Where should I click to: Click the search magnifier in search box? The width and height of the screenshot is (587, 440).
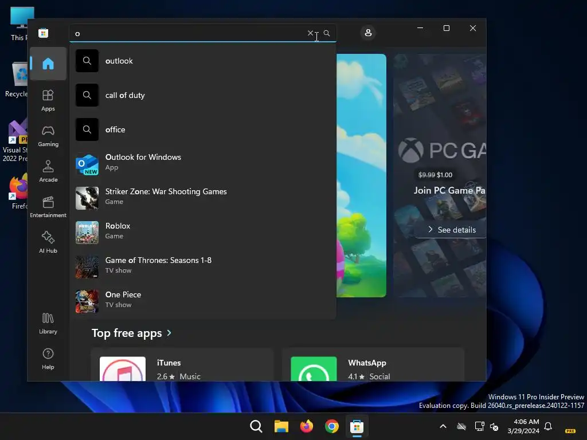coord(327,33)
